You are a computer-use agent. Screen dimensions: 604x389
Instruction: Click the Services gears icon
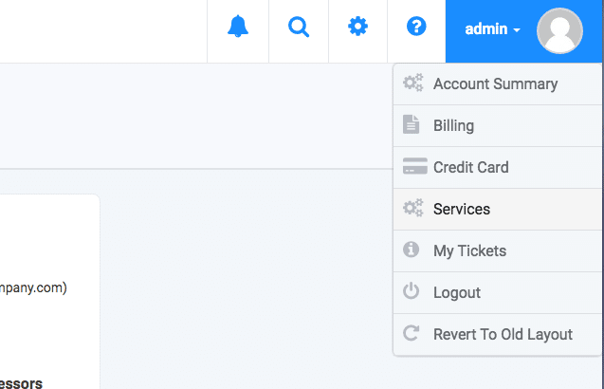click(x=412, y=209)
